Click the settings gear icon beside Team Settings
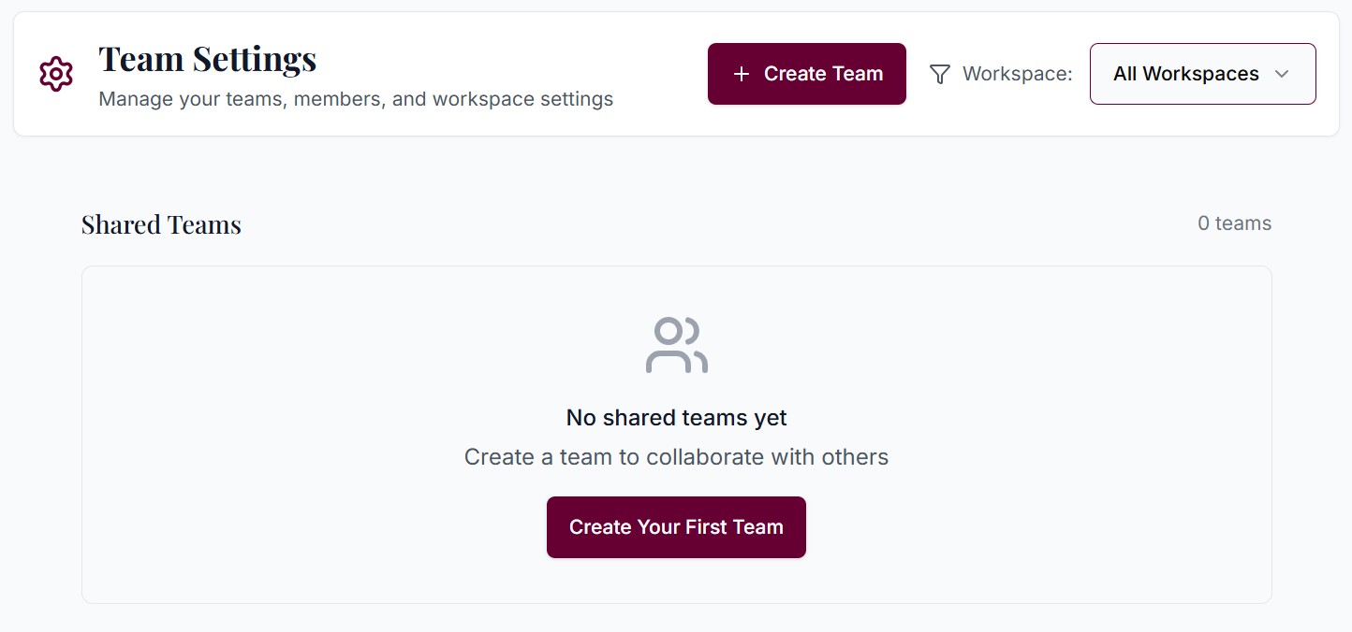Viewport: 1352px width, 632px height. pos(56,74)
